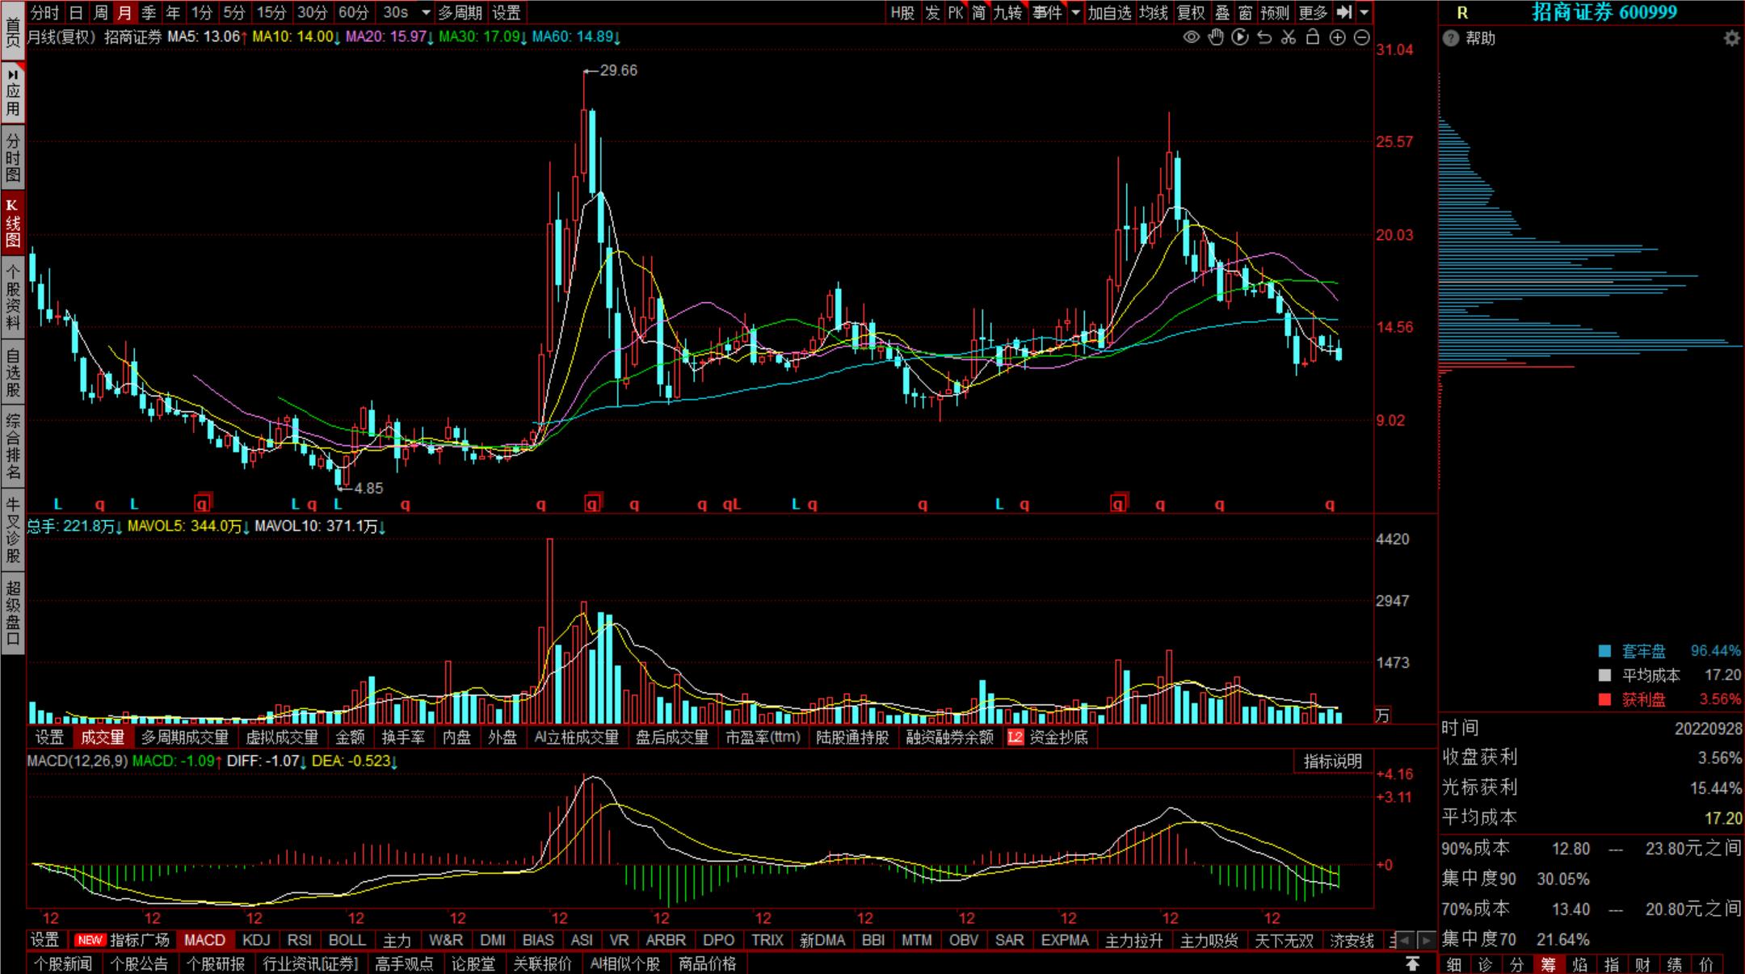Open the dropdown arrow beside 事件

tap(1075, 12)
